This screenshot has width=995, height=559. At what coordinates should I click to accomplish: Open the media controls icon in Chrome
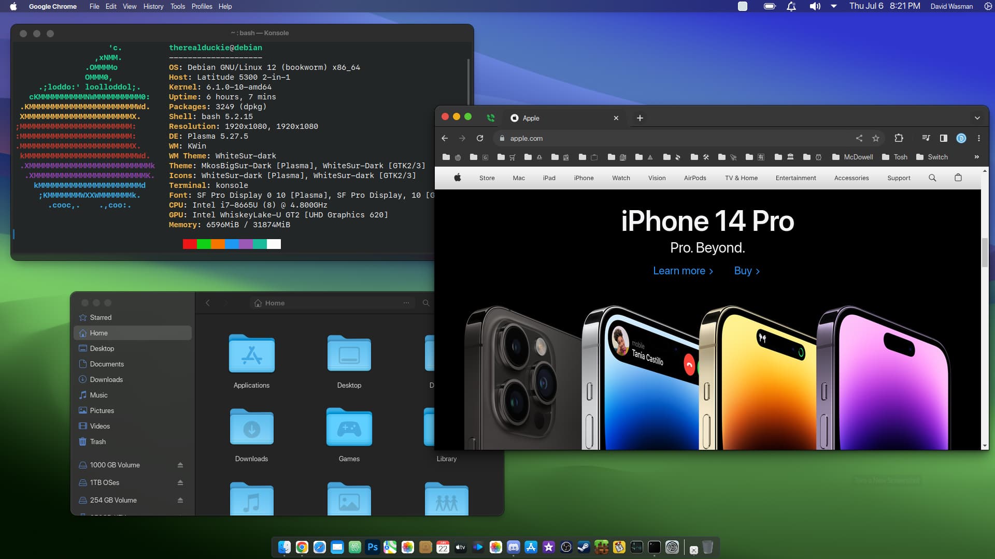point(926,138)
